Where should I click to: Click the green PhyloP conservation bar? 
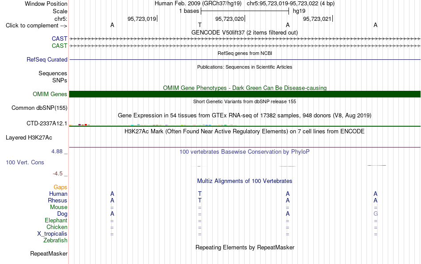[199, 167]
